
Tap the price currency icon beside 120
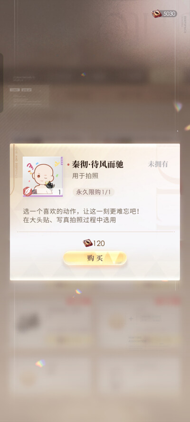coord(87,243)
